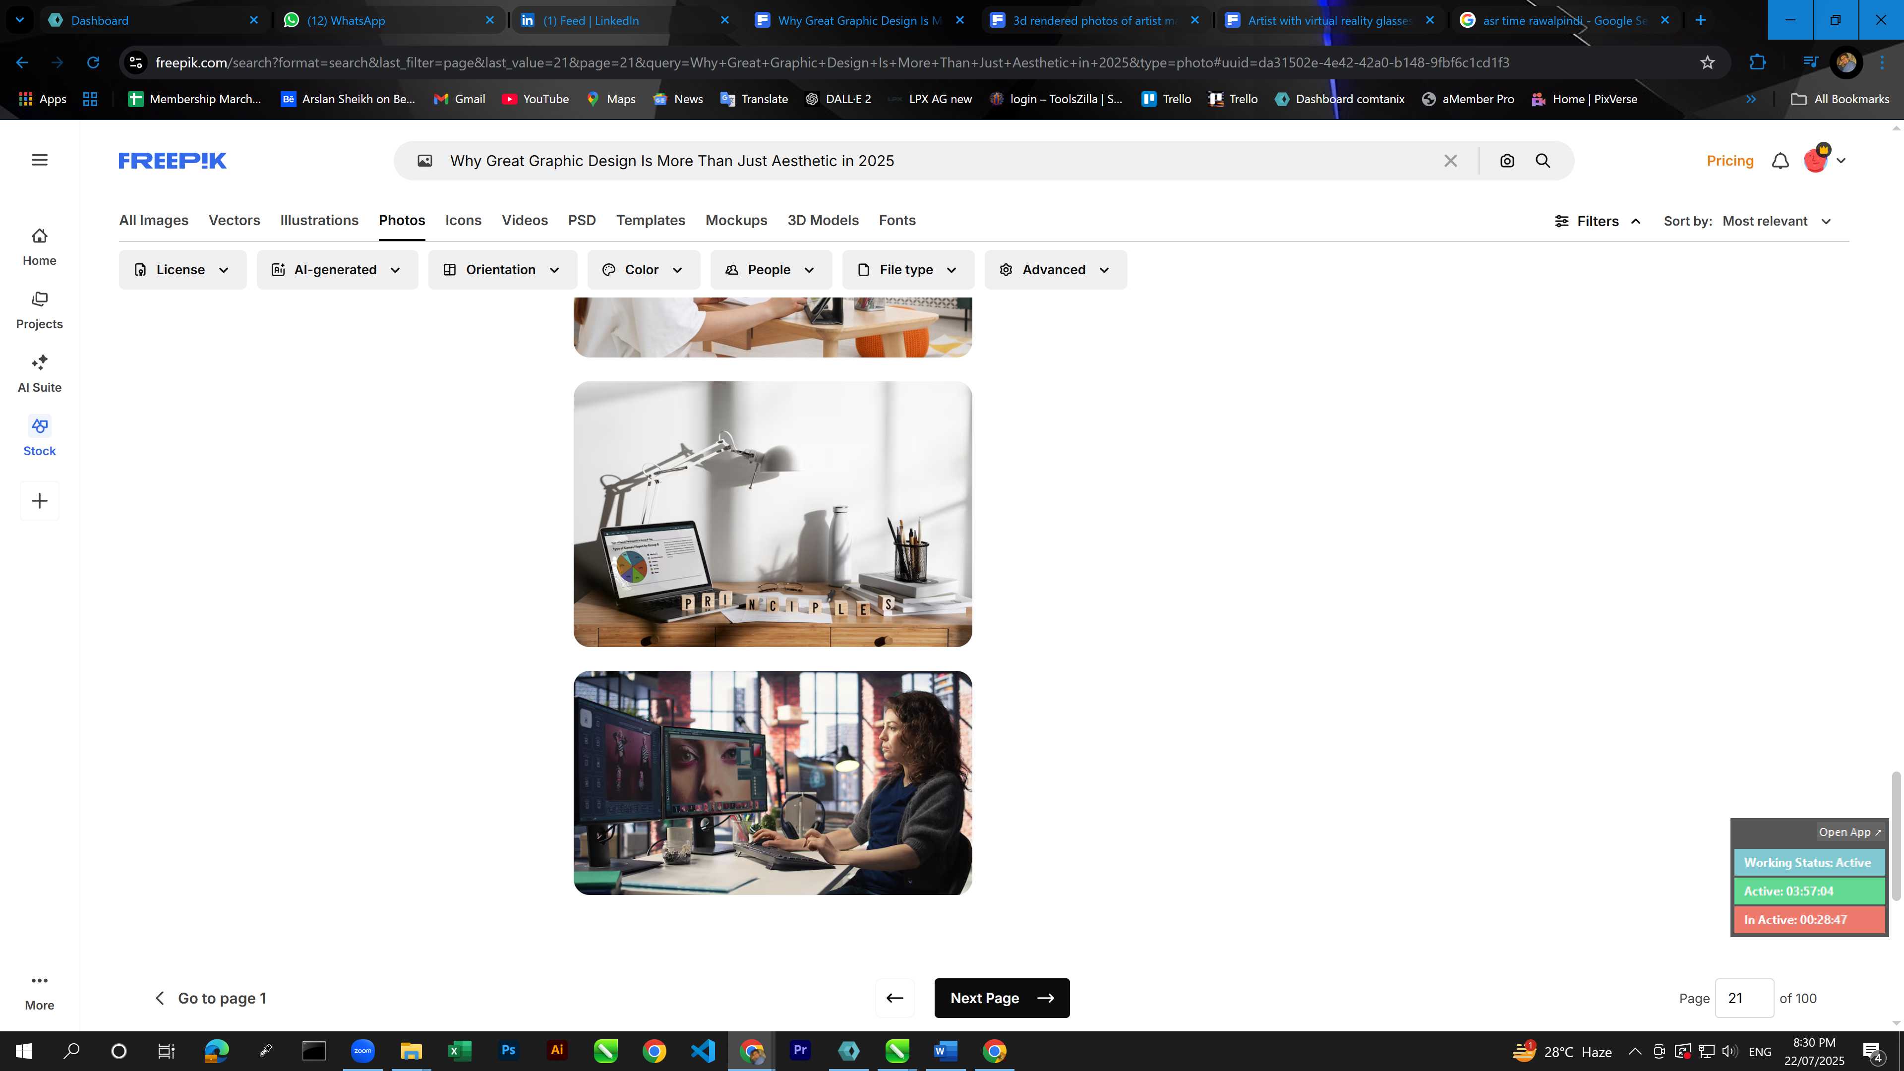The width and height of the screenshot is (1904, 1071).
Task: Click Go to page 1 link
Action: click(x=211, y=998)
